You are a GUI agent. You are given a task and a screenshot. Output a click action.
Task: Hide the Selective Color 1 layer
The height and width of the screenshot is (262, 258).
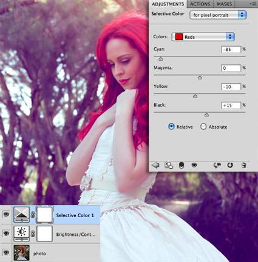[6, 214]
